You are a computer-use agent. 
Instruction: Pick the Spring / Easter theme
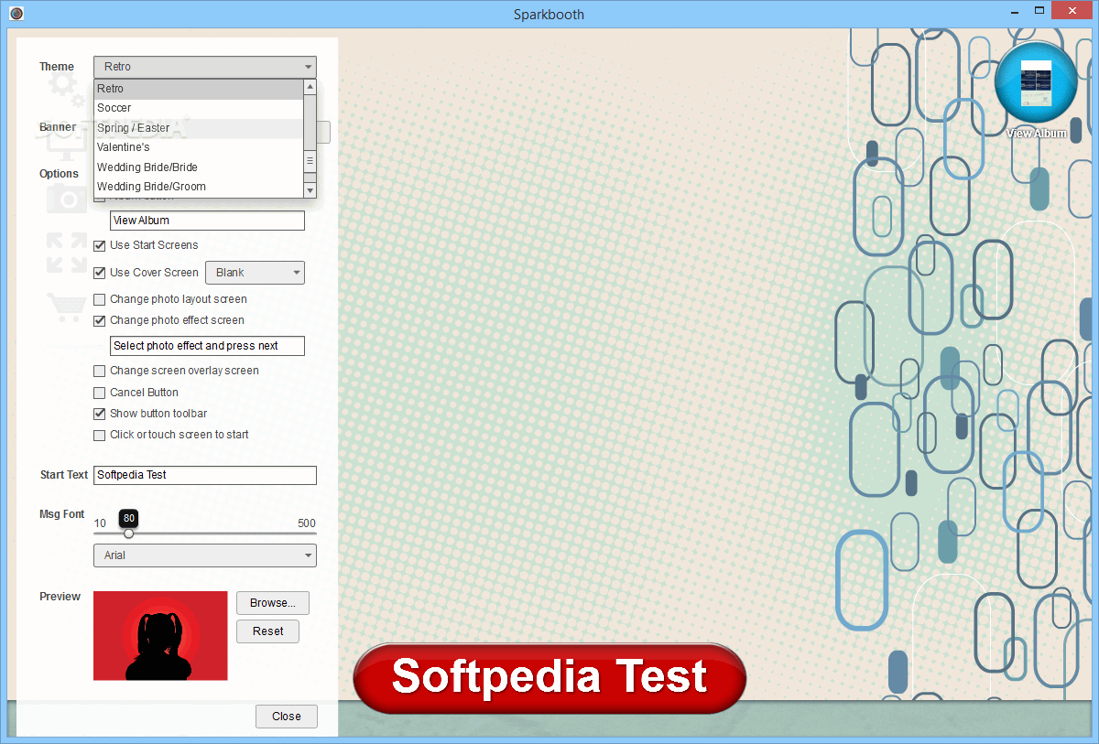coord(199,128)
